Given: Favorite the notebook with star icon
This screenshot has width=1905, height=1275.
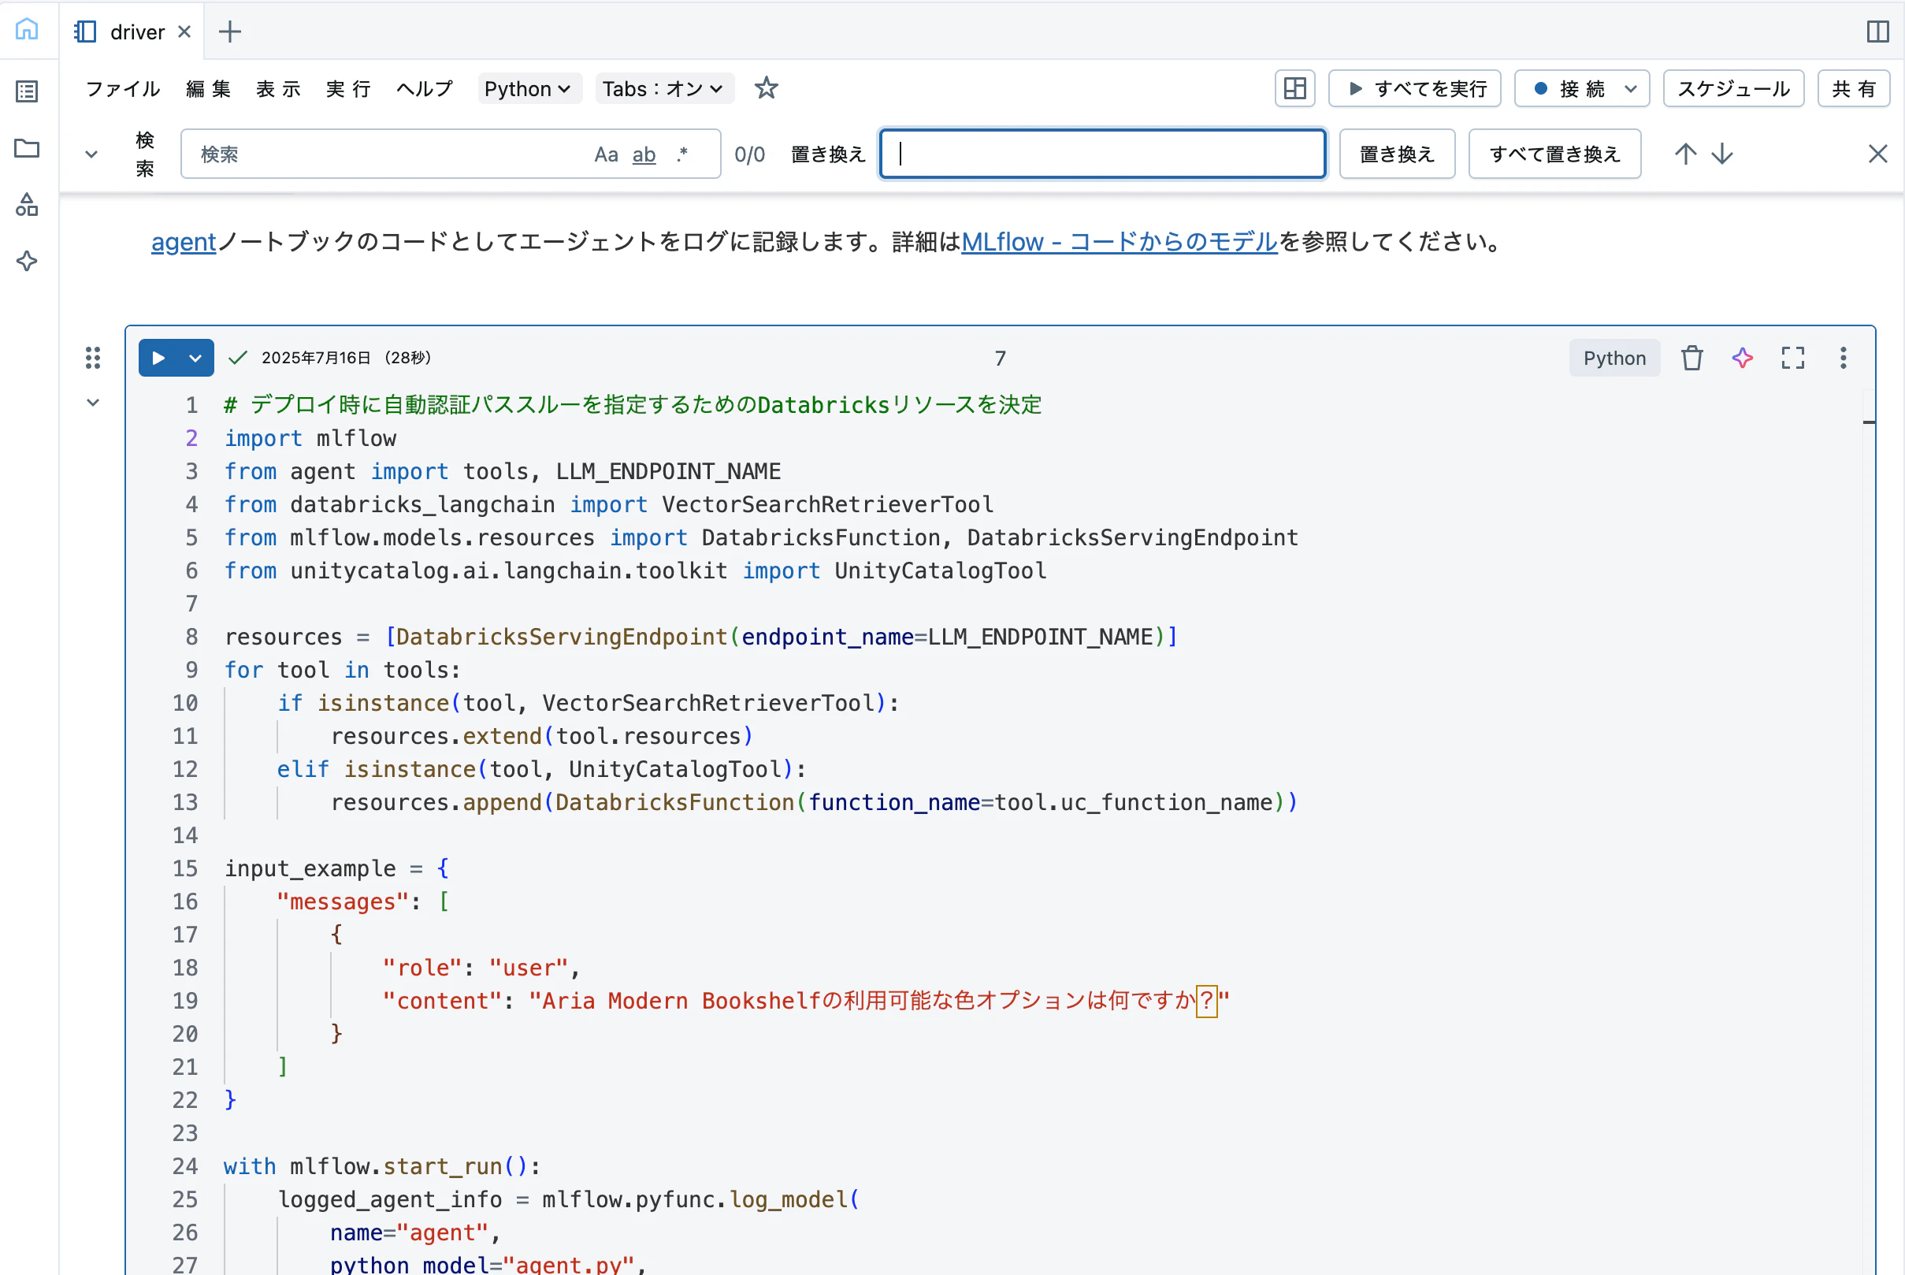Looking at the screenshot, I should [766, 87].
